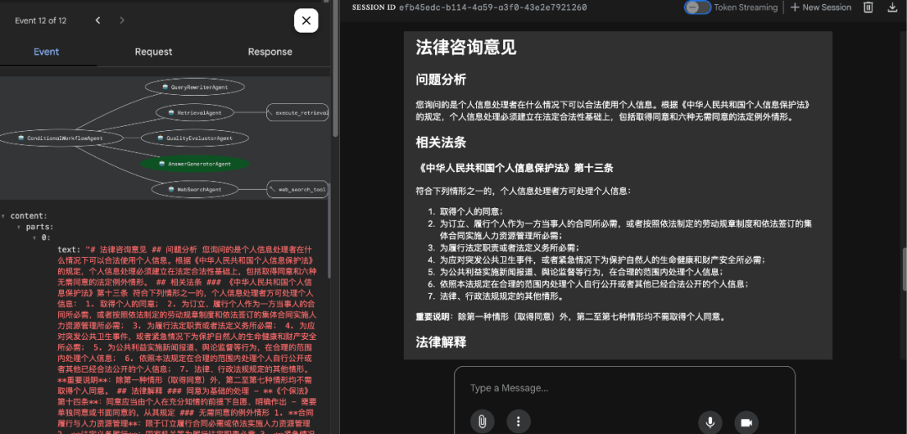Select ConditionalWorkflowAgent node
Image resolution: width=907 pixels, height=434 pixels.
coord(60,139)
